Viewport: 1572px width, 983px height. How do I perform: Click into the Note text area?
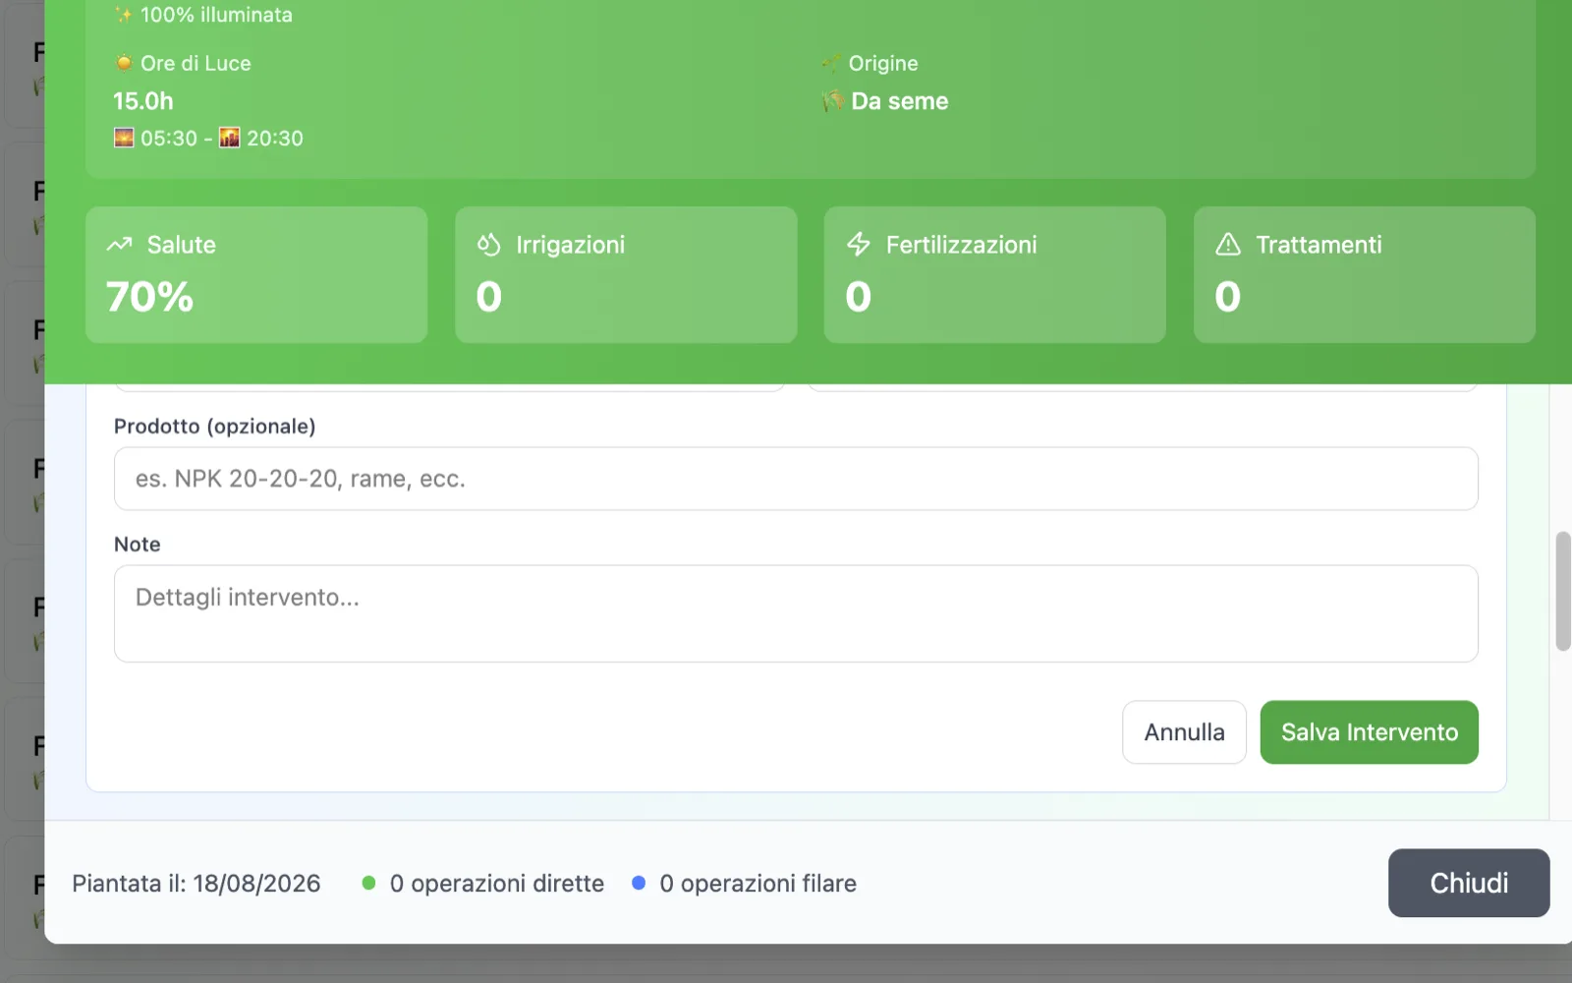796,613
